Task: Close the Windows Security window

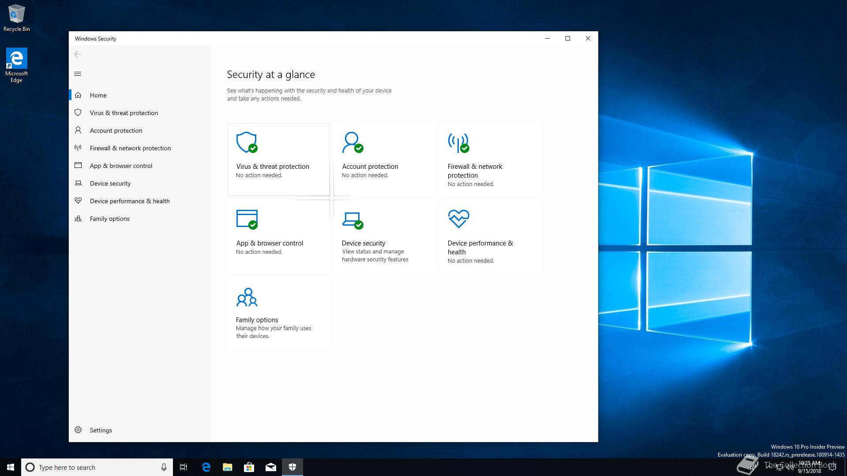Action: (x=588, y=38)
